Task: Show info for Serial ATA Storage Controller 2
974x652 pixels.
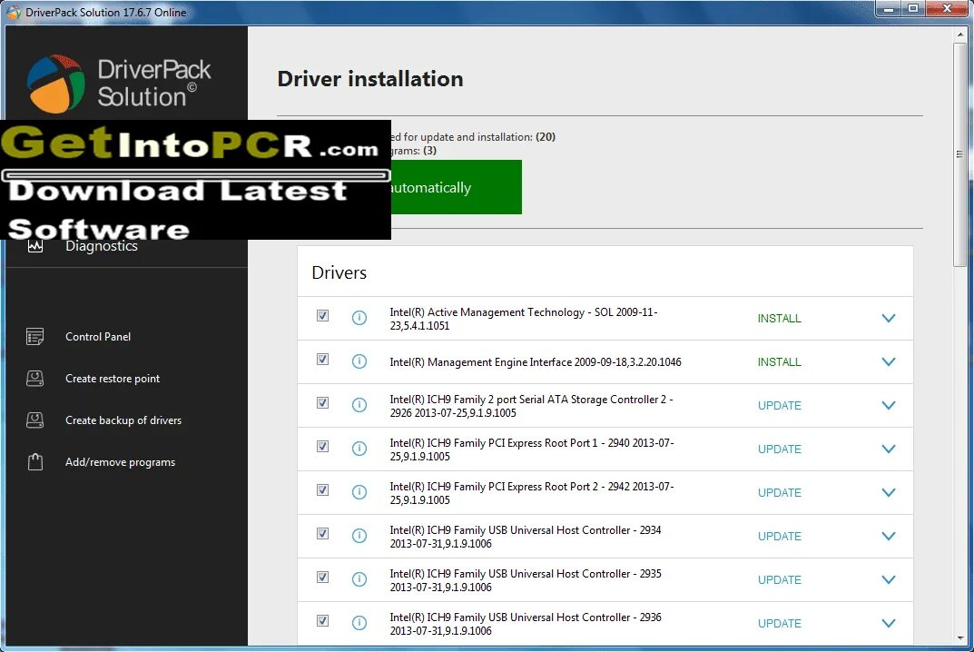Action: 359,405
